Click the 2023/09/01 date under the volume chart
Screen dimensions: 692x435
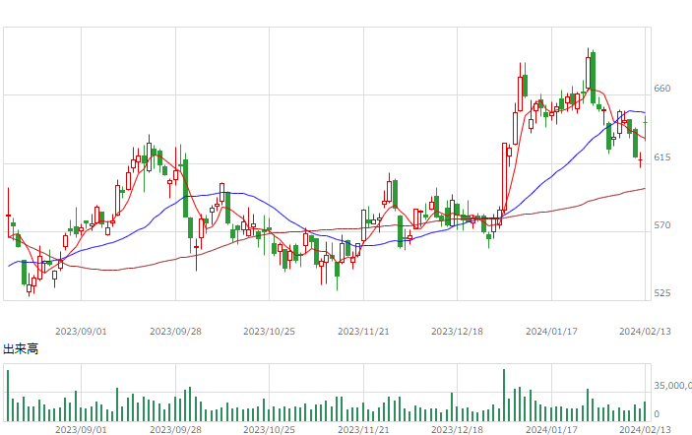point(81,430)
